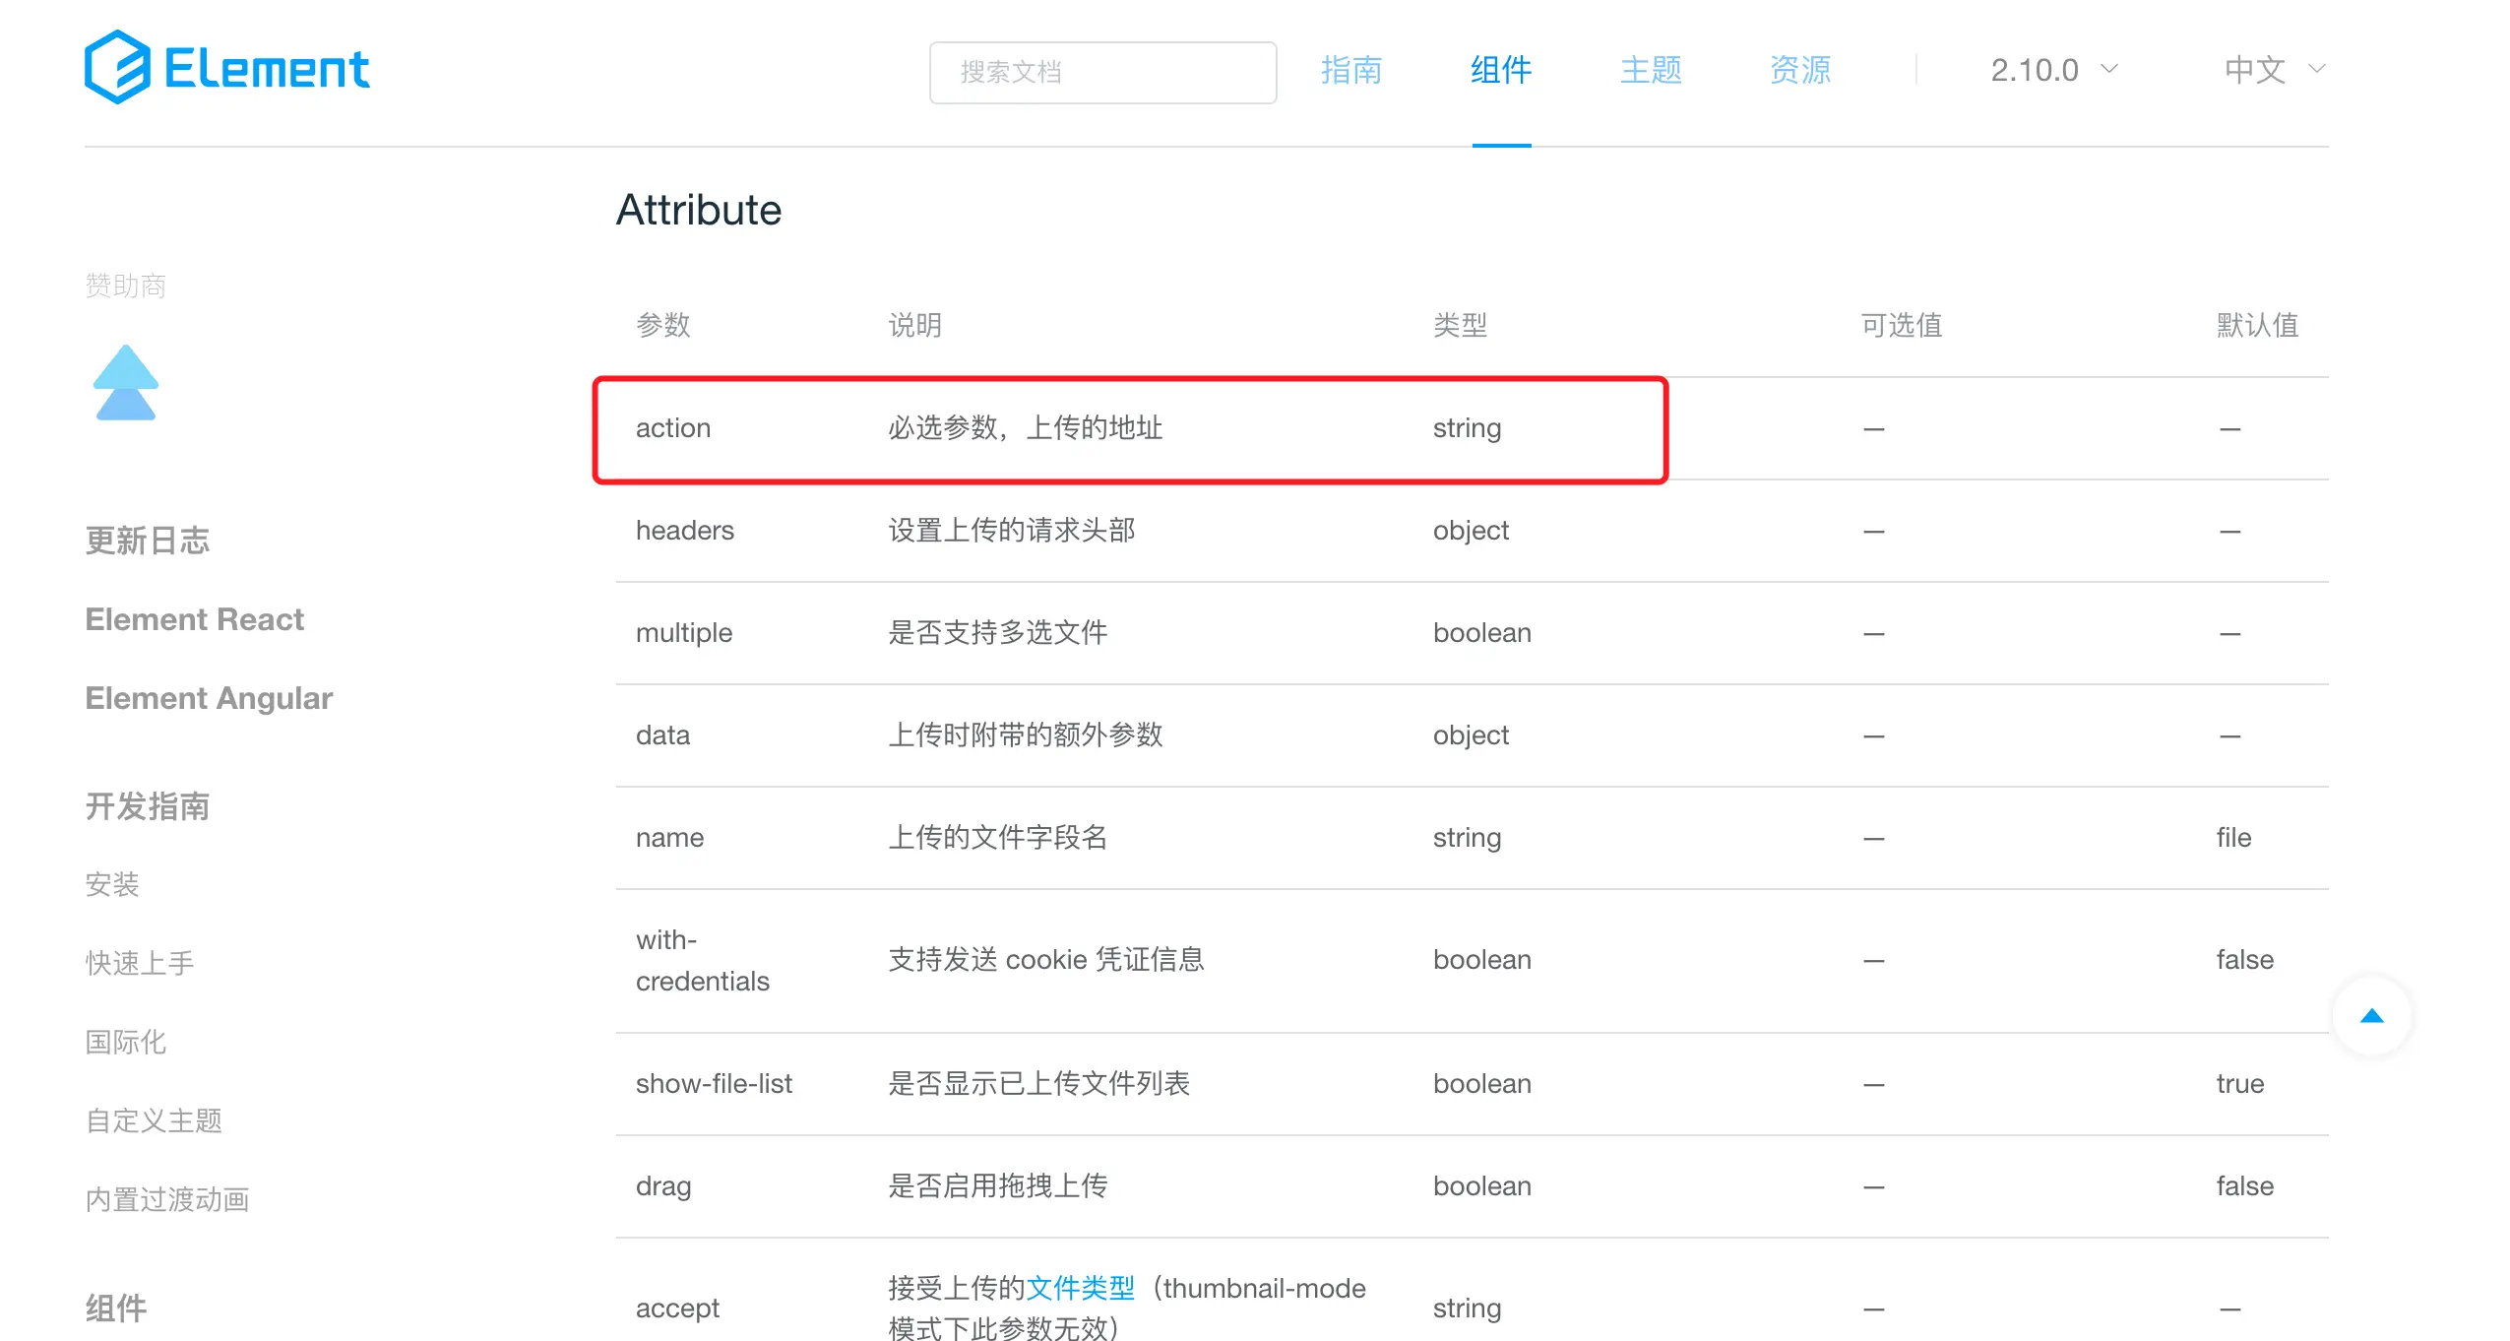Navigate to Element Angular
Viewport: 2510px width, 1341px height.
point(209,697)
